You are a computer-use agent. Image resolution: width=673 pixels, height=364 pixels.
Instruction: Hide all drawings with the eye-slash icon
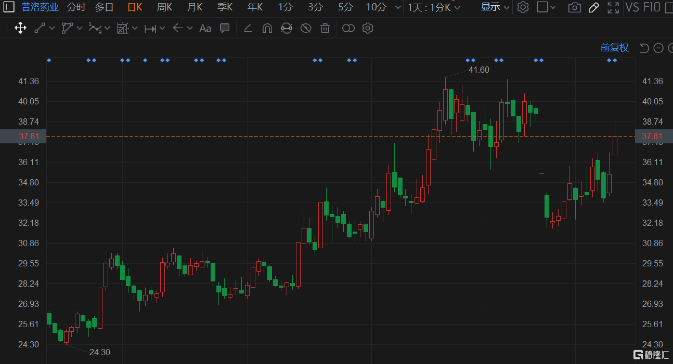click(x=306, y=28)
